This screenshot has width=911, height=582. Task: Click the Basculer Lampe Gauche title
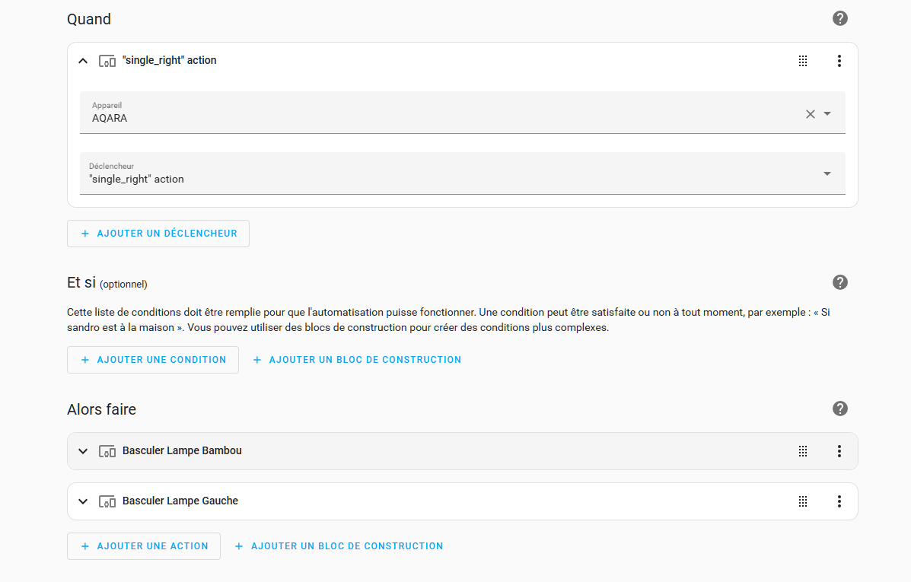click(x=180, y=501)
